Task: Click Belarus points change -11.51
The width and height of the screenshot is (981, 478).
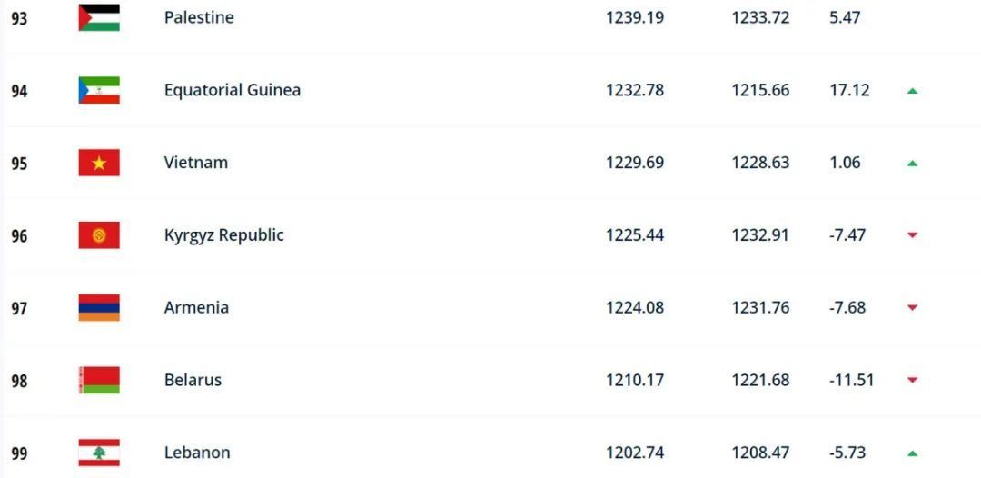Action: pyautogui.click(x=851, y=380)
